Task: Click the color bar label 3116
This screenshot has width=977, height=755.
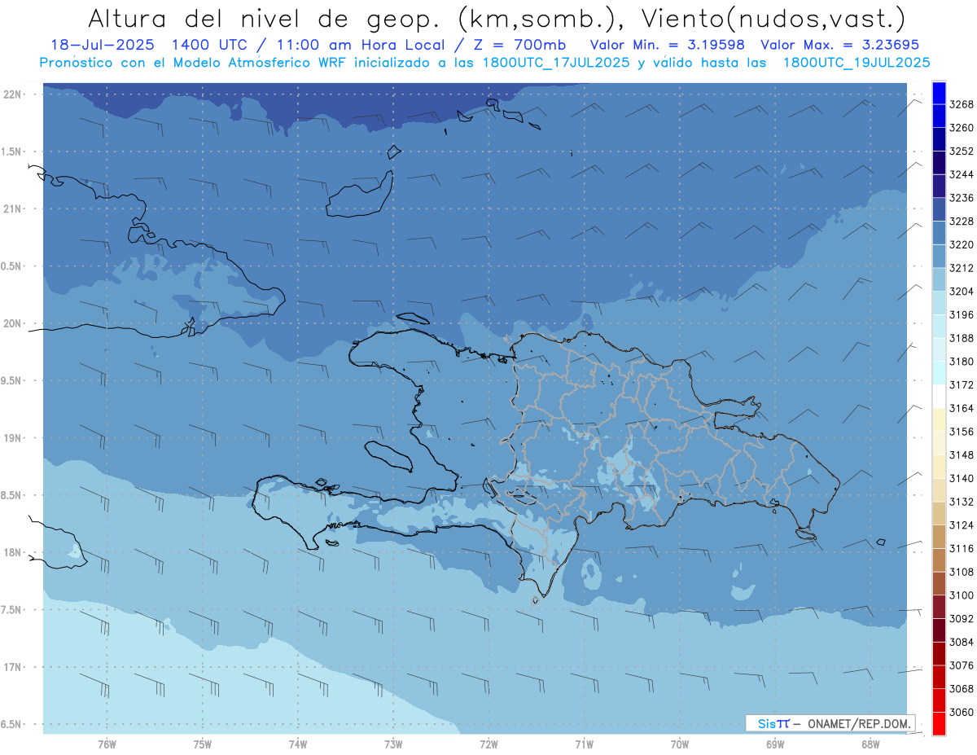Action: (961, 549)
